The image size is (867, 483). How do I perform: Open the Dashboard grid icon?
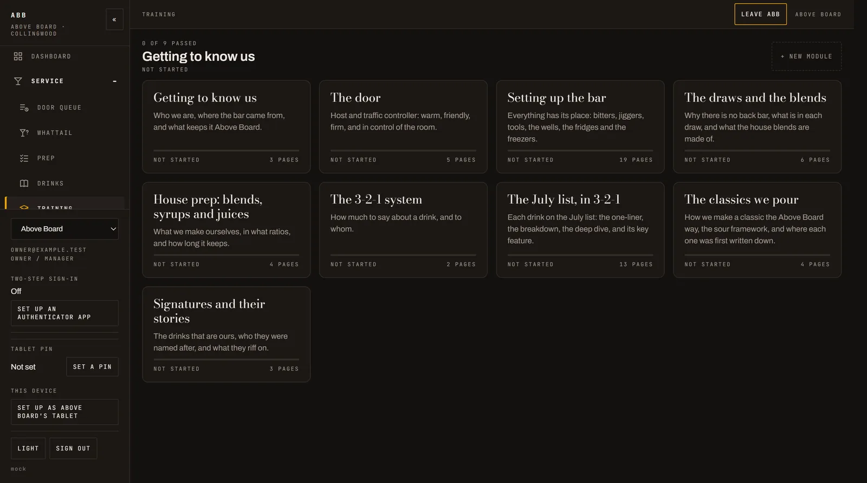(x=18, y=56)
